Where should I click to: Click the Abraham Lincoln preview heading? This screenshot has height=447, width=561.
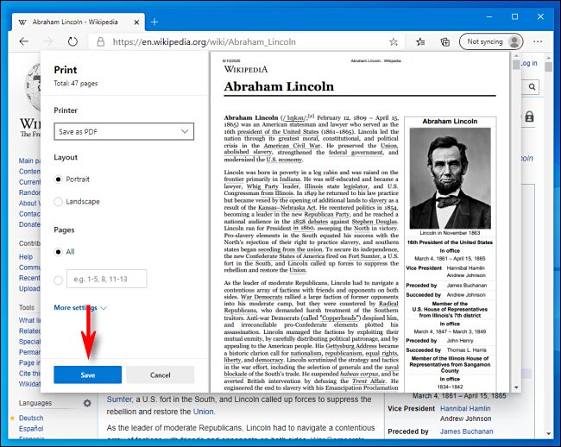(x=279, y=86)
